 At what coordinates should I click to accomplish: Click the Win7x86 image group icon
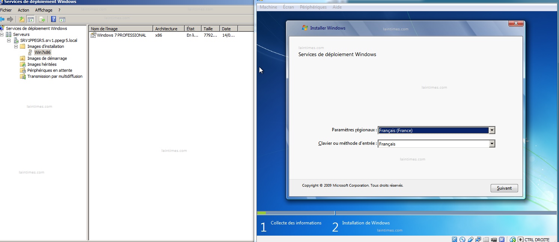click(x=30, y=52)
